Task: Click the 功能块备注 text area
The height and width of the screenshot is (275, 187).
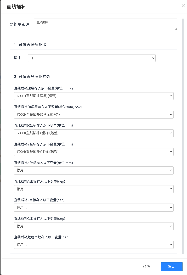Action: click(105, 24)
